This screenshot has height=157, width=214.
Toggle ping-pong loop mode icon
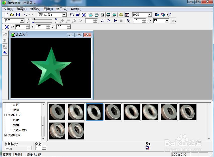(102, 21)
